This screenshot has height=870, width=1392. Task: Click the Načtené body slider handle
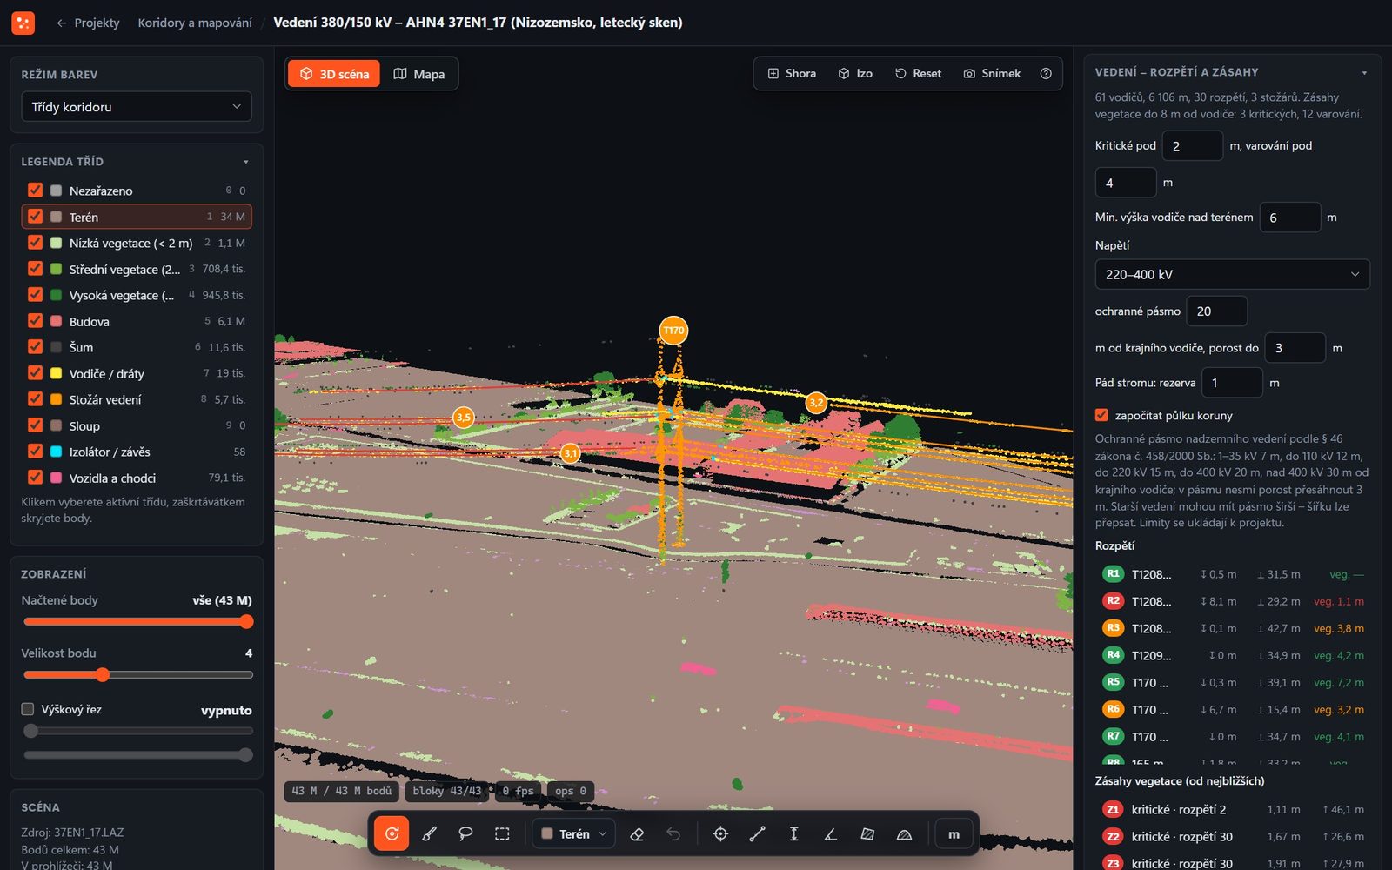pyautogui.click(x=246, y=621)
